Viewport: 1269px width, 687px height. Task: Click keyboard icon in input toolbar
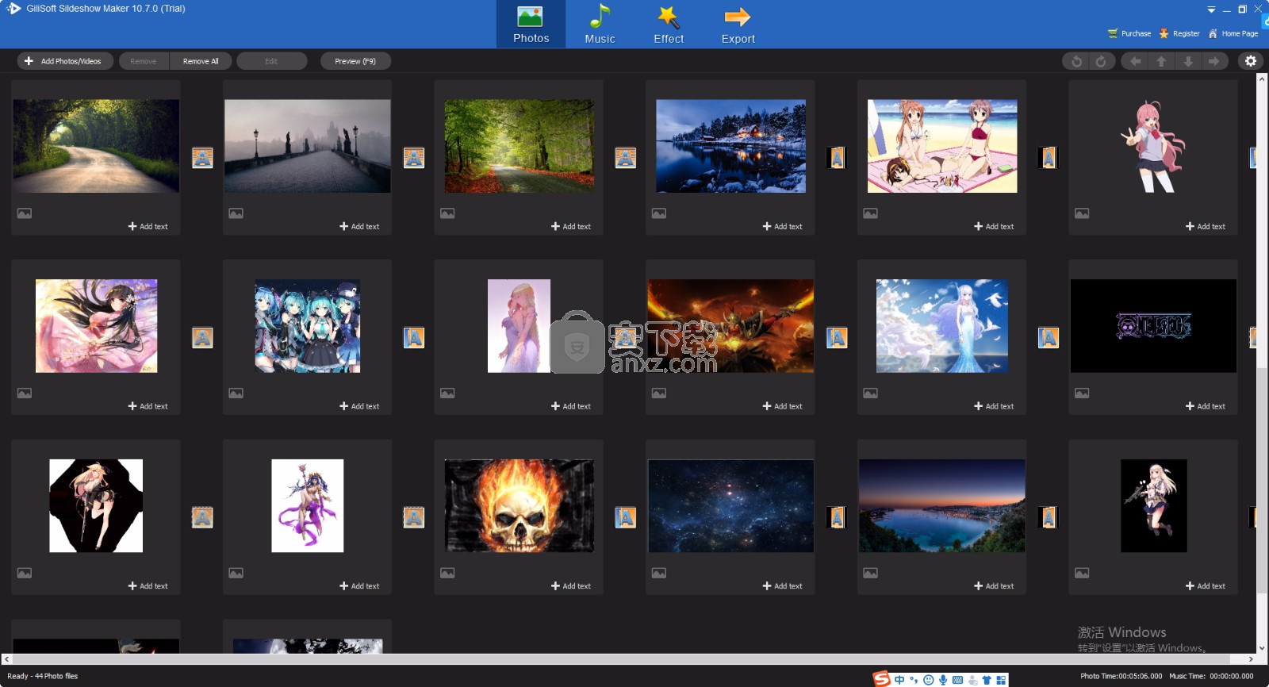point(957,680)
